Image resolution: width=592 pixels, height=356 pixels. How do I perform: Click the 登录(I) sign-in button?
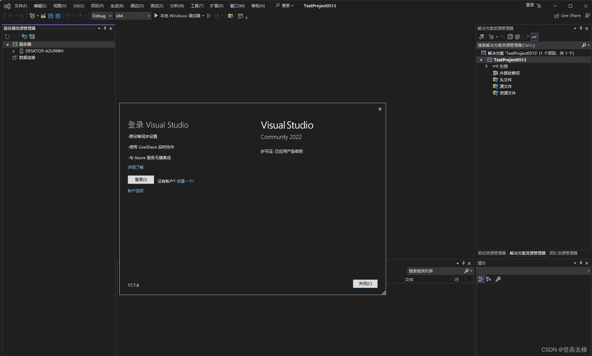141,180
